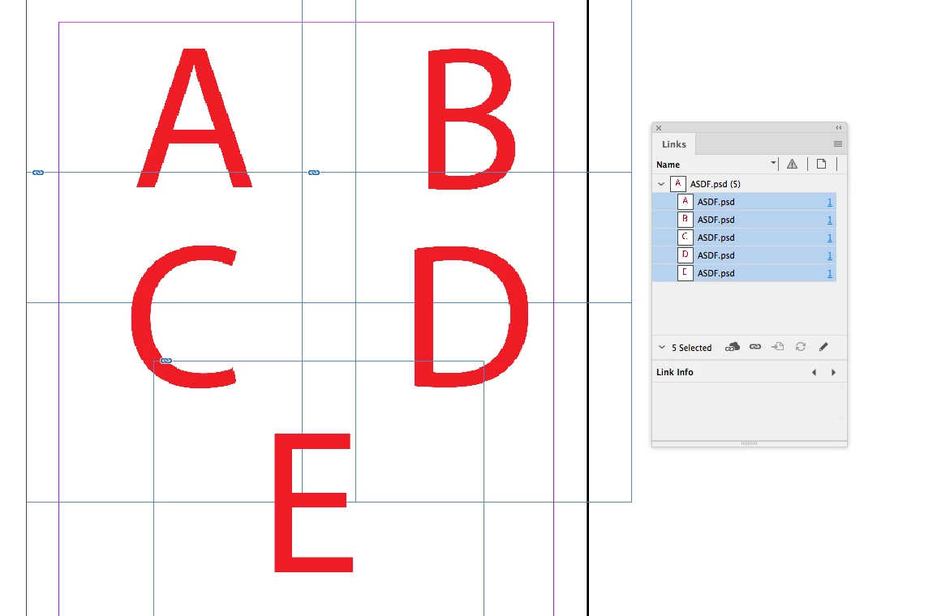
Task: Select the red letter A image
Action: click(x=195, y=118)
